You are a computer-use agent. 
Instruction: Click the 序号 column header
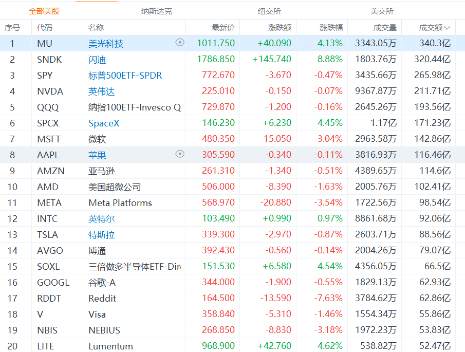12,28
